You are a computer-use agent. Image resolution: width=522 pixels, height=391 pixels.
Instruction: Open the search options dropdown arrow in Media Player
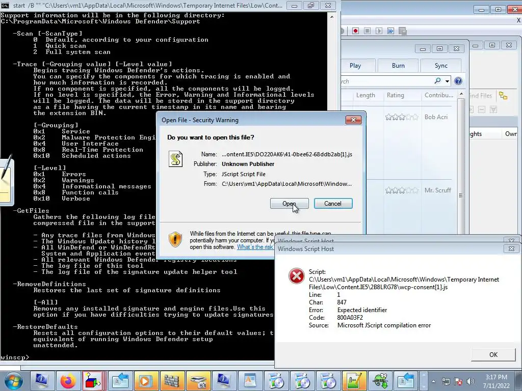pyautogui.click(x=447, y=81)
